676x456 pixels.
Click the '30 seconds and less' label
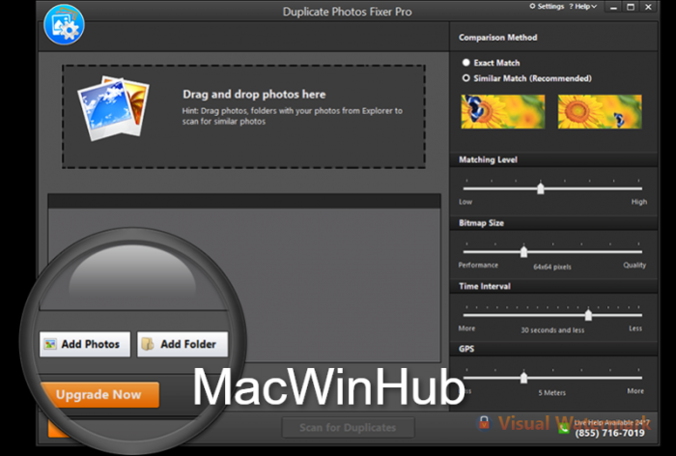[552, 330]
